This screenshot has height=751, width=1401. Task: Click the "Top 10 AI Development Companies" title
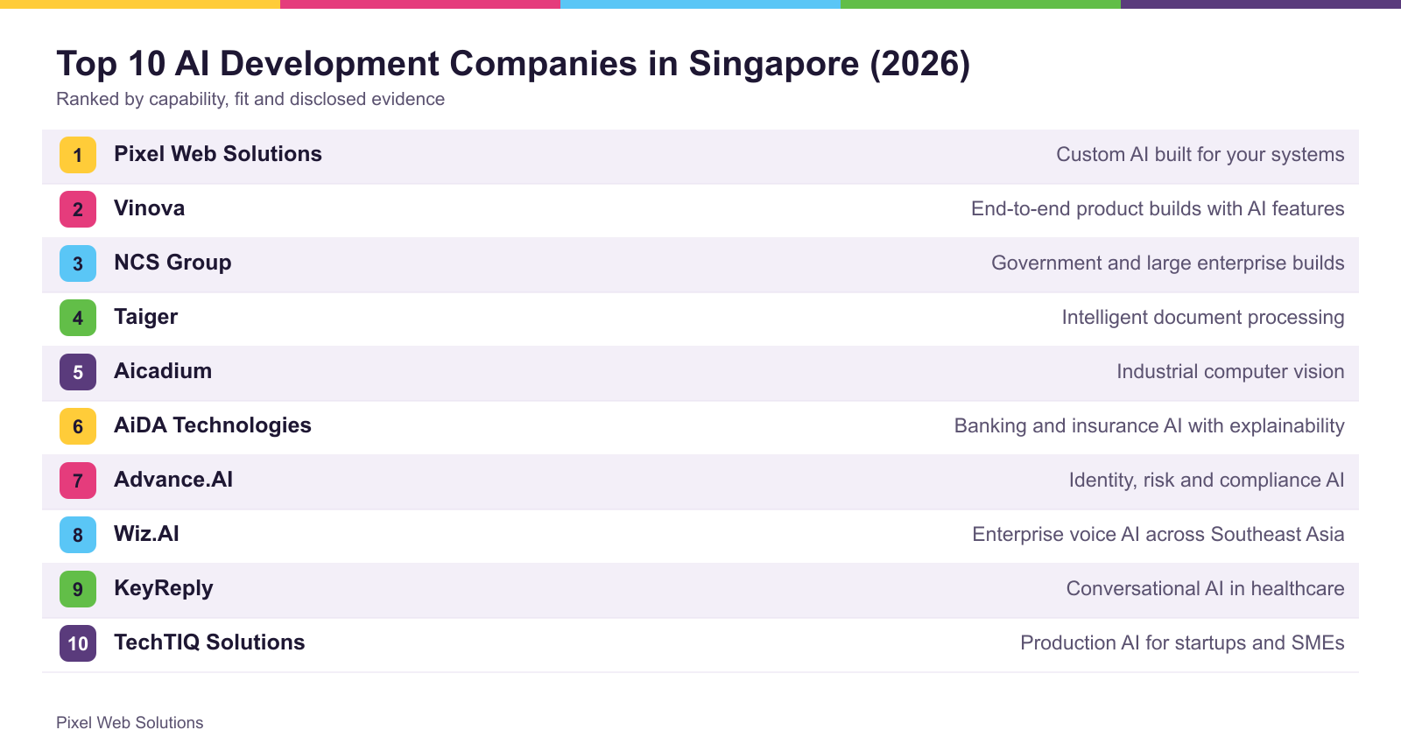pos(513,64)
